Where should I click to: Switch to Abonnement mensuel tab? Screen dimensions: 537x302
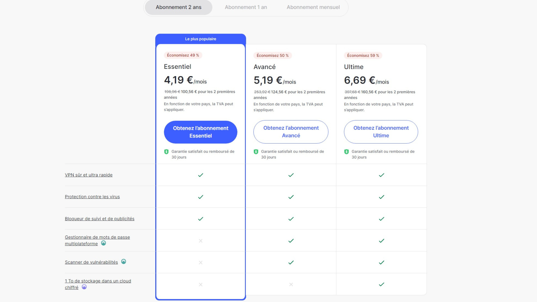[313, 7]
